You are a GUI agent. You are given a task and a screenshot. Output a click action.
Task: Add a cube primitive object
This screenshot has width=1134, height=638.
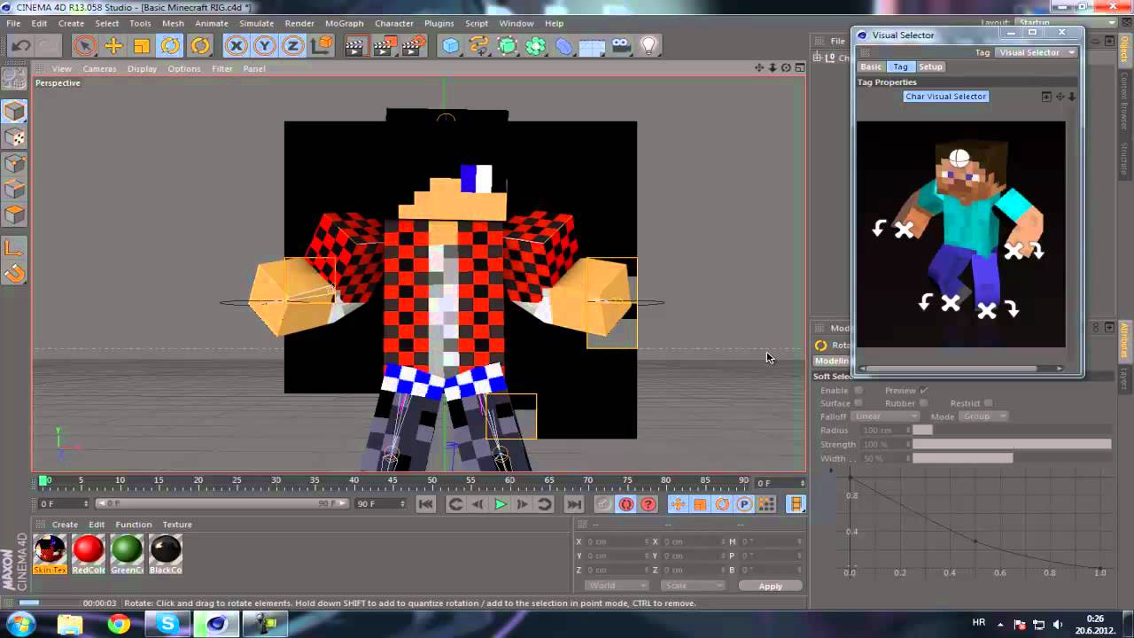pyautogui.click(x=451, y=46)
